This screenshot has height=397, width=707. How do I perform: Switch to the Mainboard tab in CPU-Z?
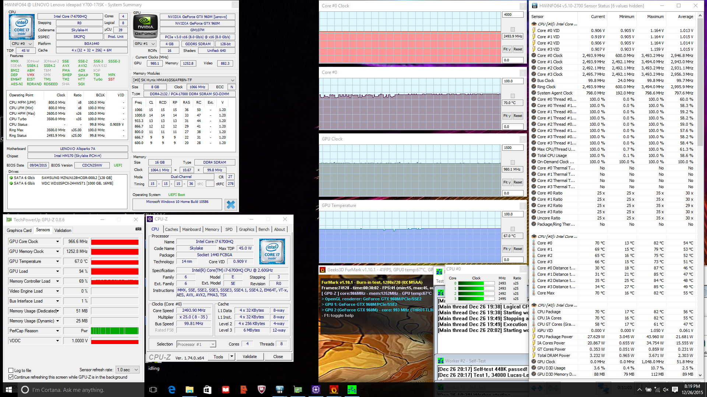[x=191, y=229]
